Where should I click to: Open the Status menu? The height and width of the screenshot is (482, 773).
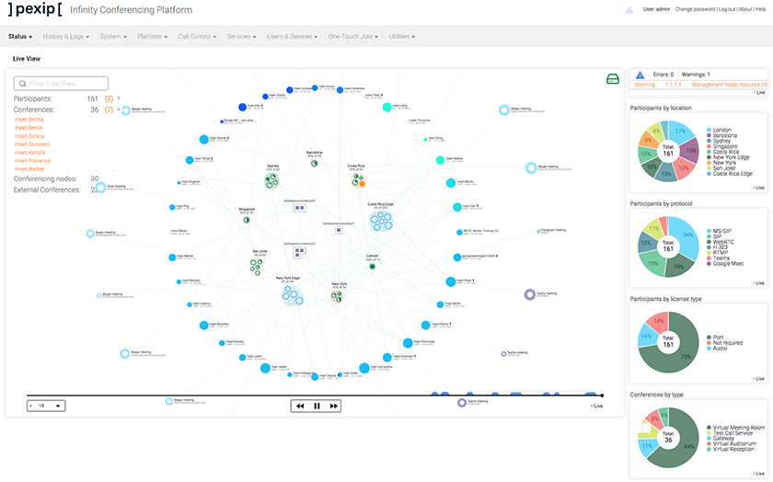point(19,37)
